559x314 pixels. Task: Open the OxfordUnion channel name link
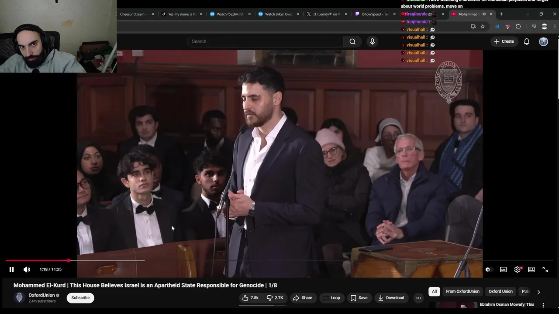41,295
